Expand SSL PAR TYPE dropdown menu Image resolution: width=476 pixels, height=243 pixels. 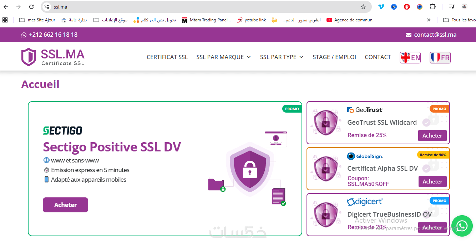coord(282,57)
